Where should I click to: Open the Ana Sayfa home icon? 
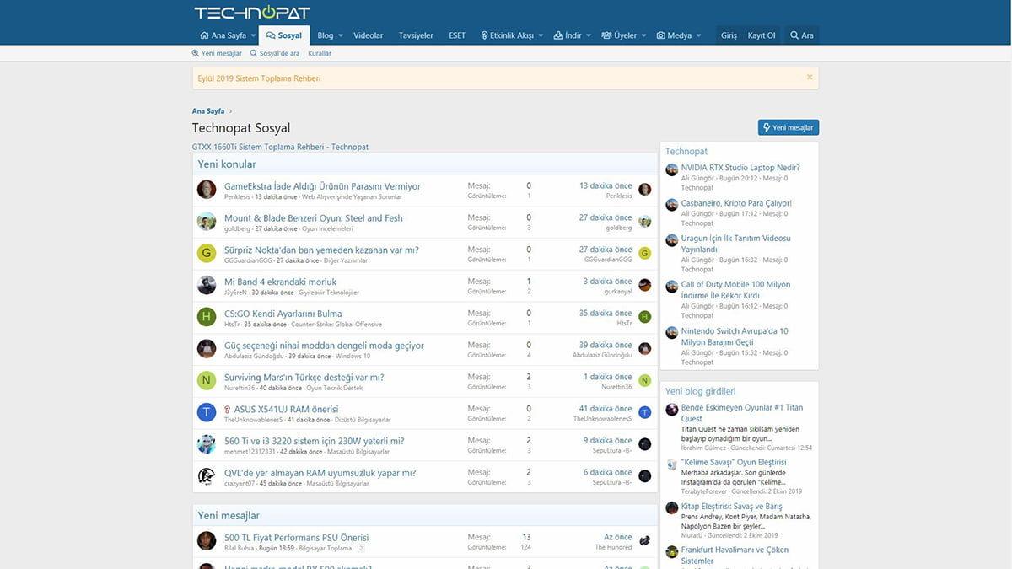pos(204,35)
